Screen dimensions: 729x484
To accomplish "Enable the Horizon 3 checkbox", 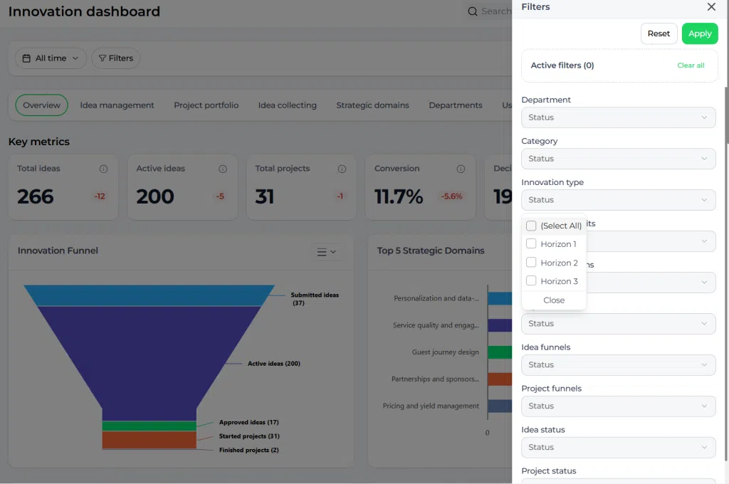I will [531, 281].
